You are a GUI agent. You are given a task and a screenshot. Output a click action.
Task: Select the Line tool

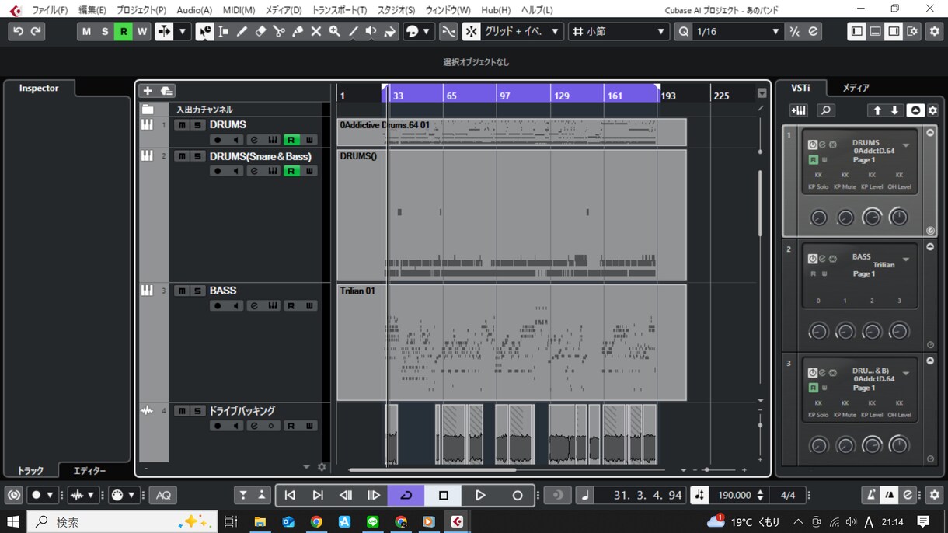[x=354, y=31]
